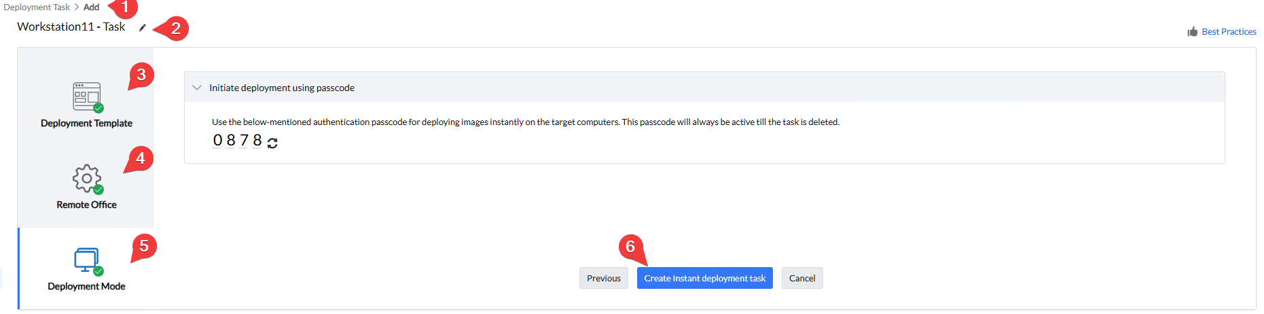Click the Workstation11 - Task name text
This screenshot has width=1264, height=314.
[x=71, y=27]
